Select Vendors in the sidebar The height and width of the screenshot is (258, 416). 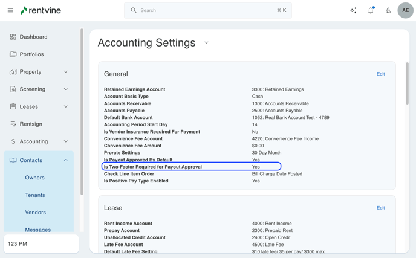pos(36,213)
